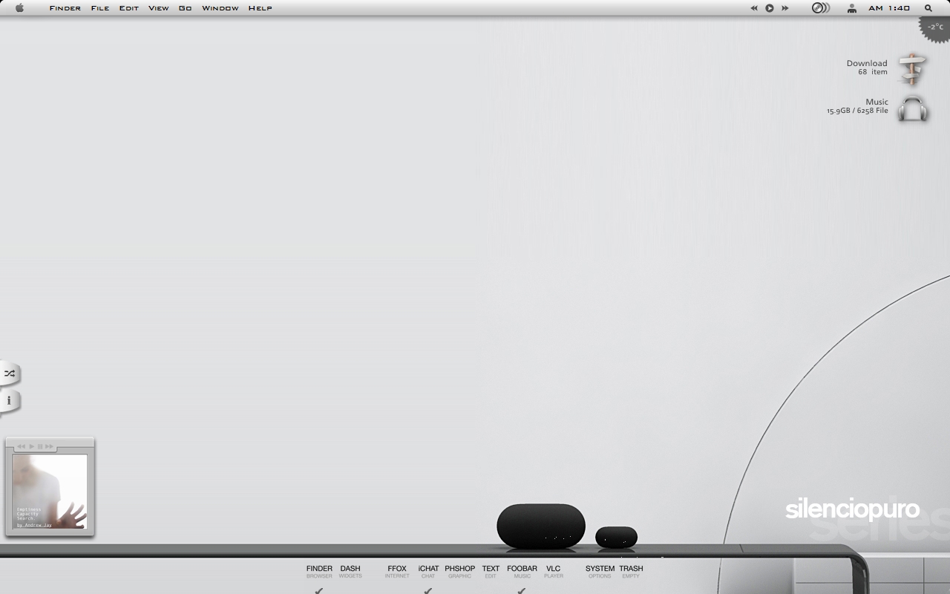Image resolution: width=950 pixels, height=594 pixels.
Task: Open the Download signpost icon
Action: tap(912, 69)
